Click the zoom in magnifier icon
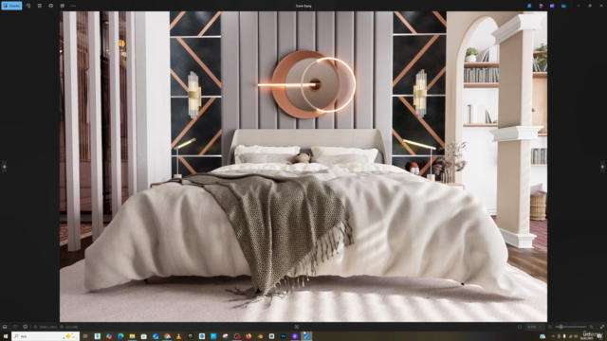 [591, 327]
